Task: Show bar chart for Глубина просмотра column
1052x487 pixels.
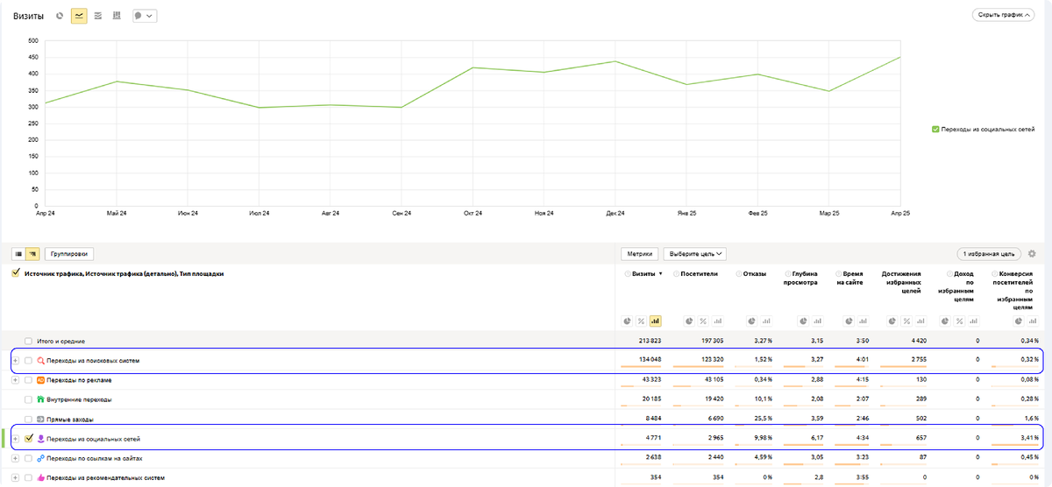Action: pos(817,321)
